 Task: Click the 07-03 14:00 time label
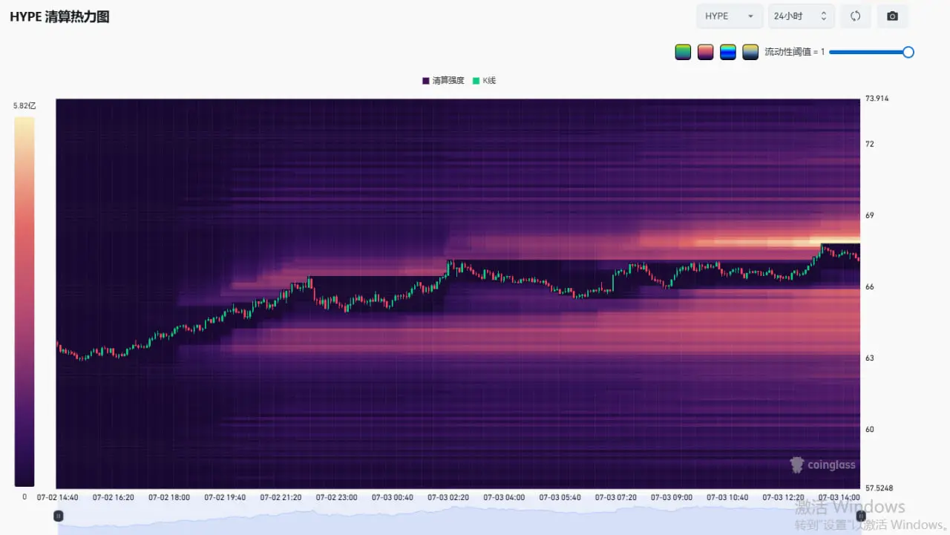point(839,498)
